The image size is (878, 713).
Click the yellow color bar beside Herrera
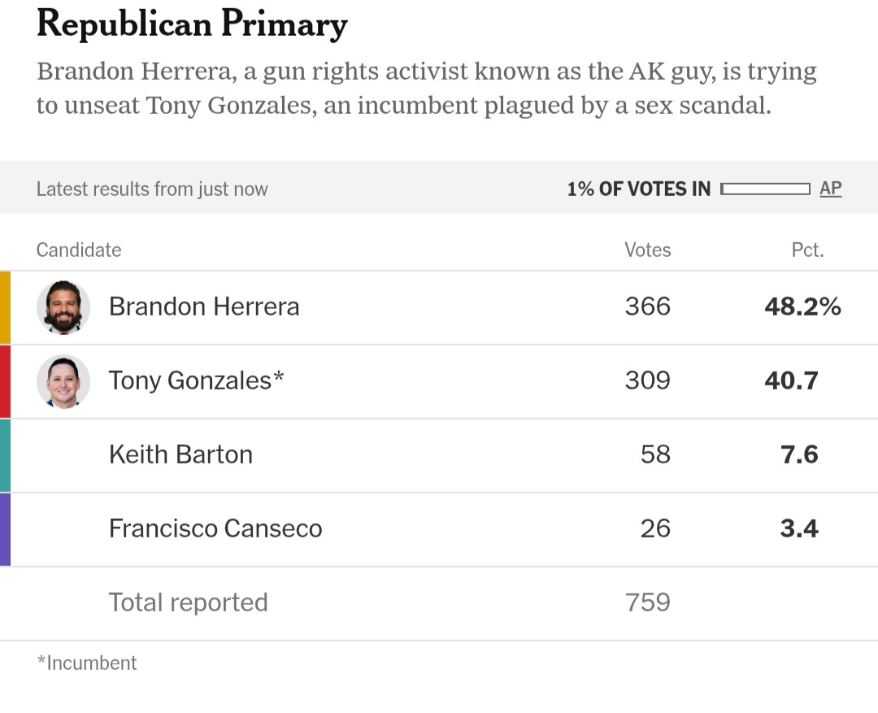tap(5, 307)
